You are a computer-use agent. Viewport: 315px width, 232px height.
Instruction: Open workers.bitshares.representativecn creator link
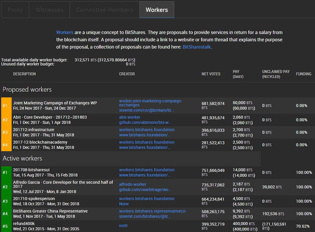(x=152, y=211)
